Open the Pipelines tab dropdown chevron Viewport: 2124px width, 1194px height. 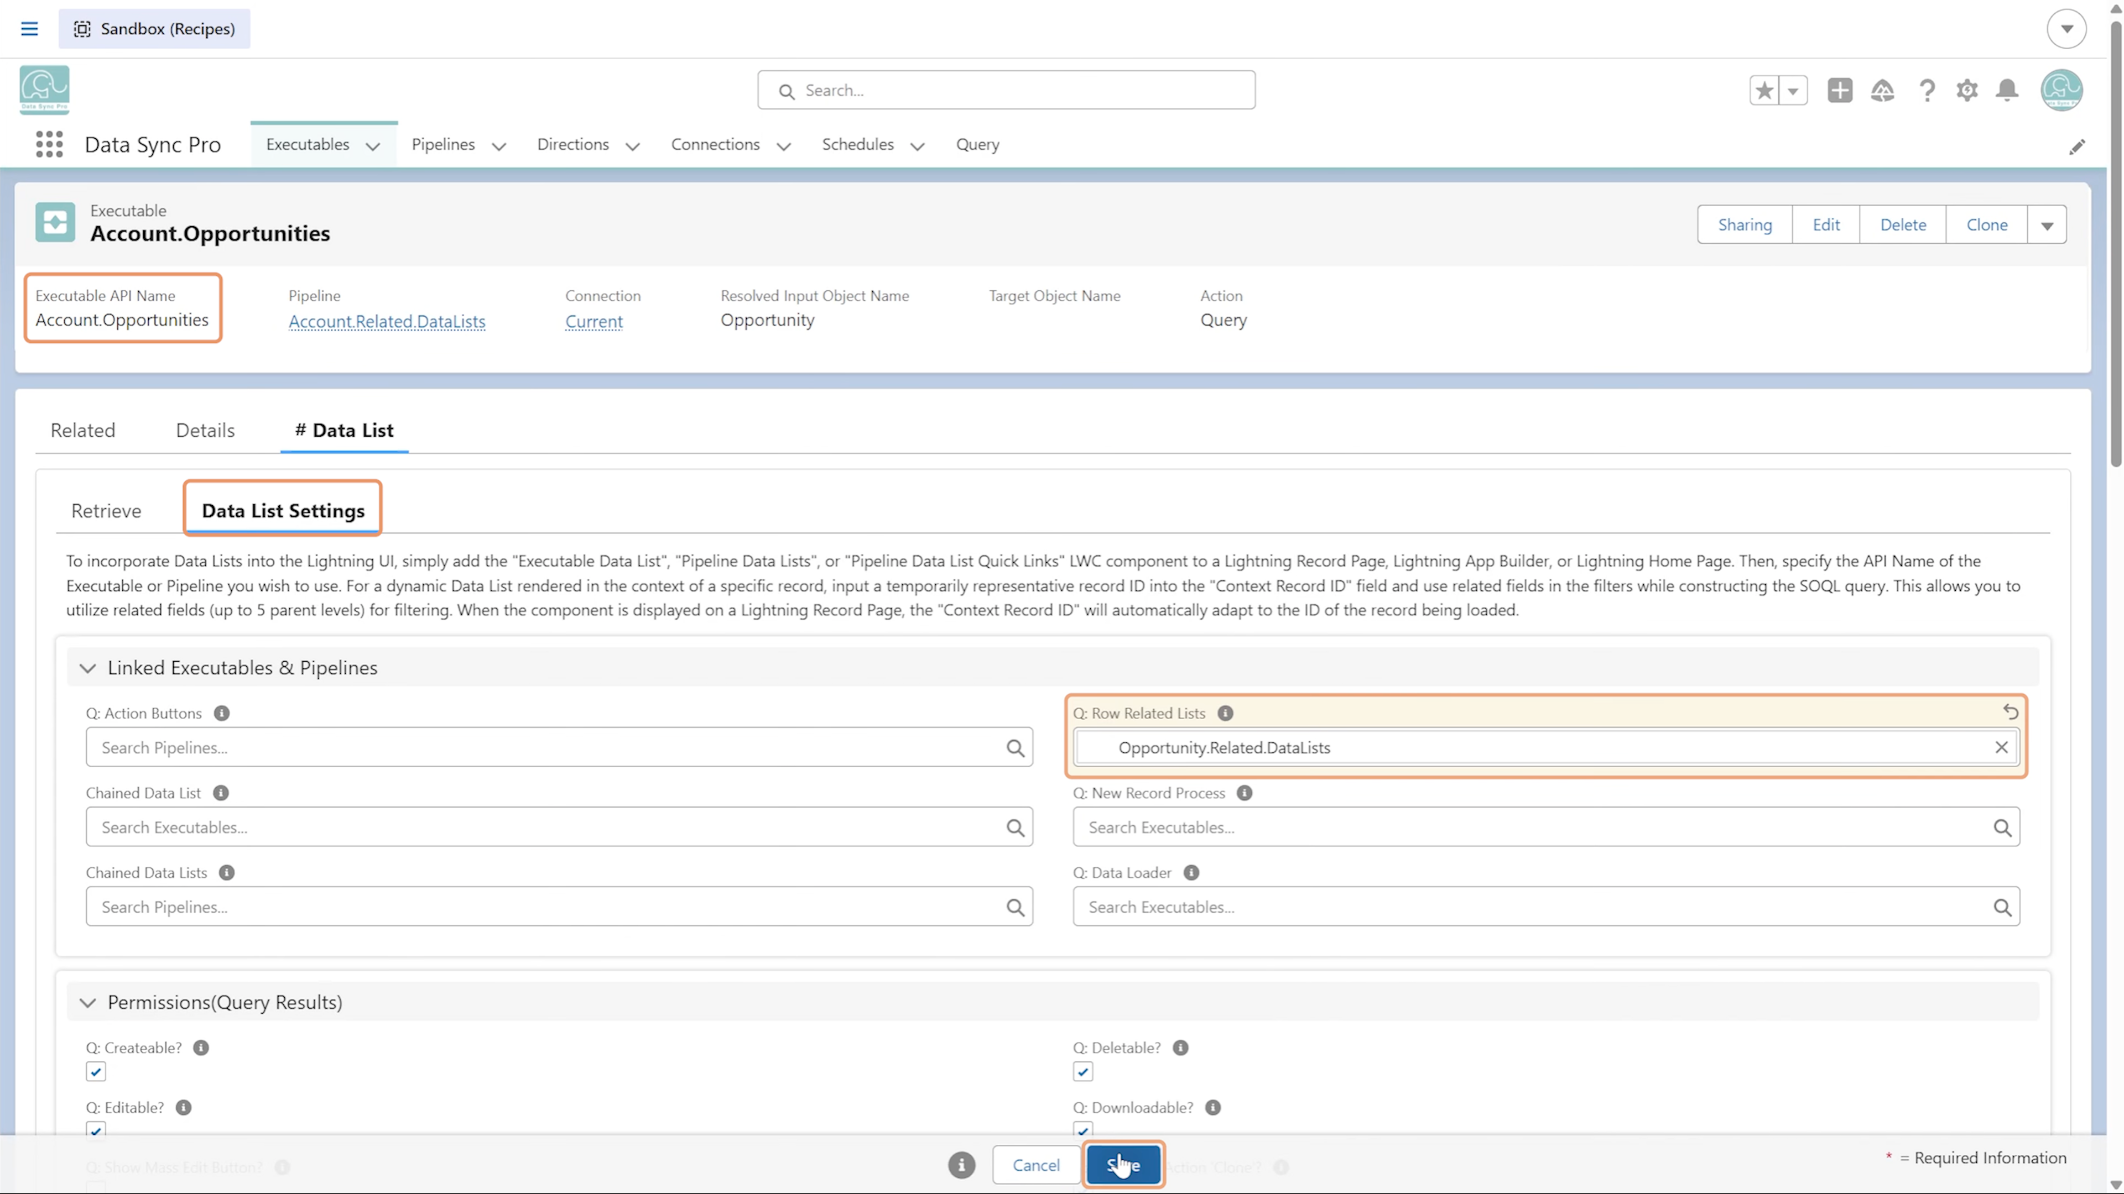[x=498, y=146]
